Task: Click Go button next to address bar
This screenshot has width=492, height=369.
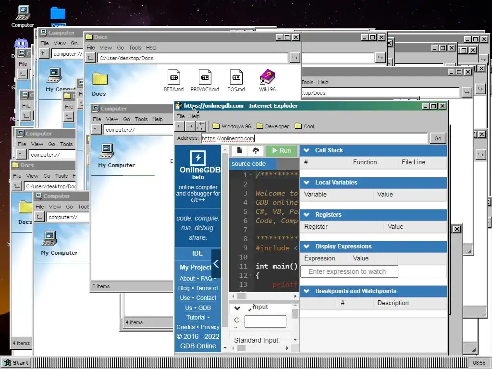Action: pyautogui.click(x=438, y=138)
